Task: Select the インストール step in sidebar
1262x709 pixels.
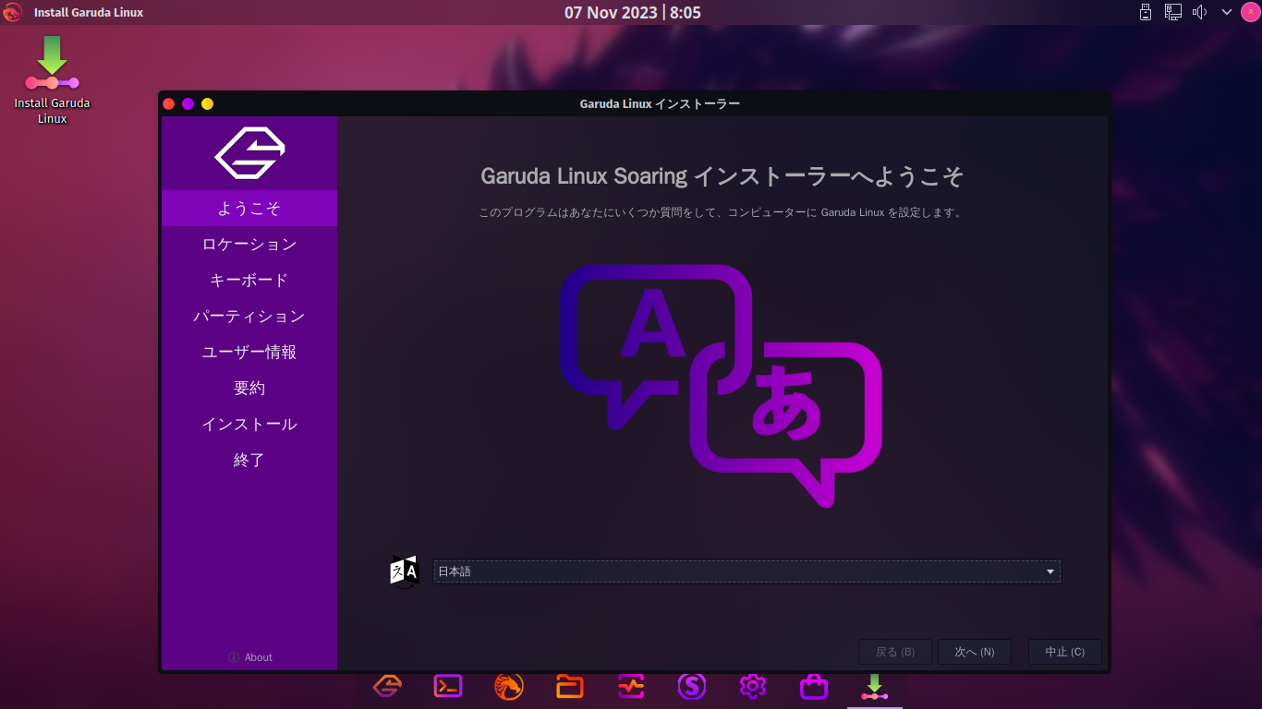Action: coord(249,424)
